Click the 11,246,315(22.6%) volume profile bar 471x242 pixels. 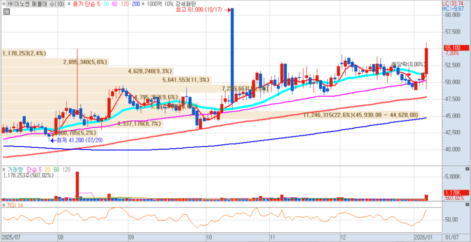pyautogui.click(x=361, y=115)
